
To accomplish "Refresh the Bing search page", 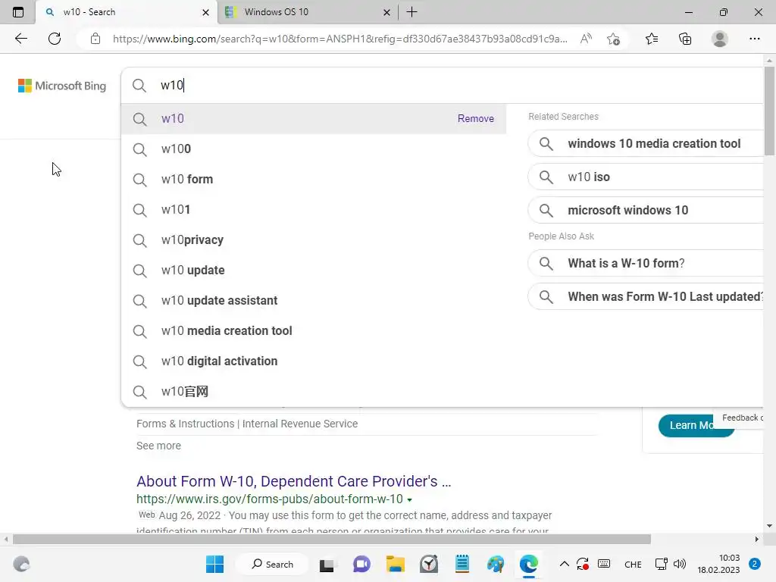I will [x=55, y=39].
